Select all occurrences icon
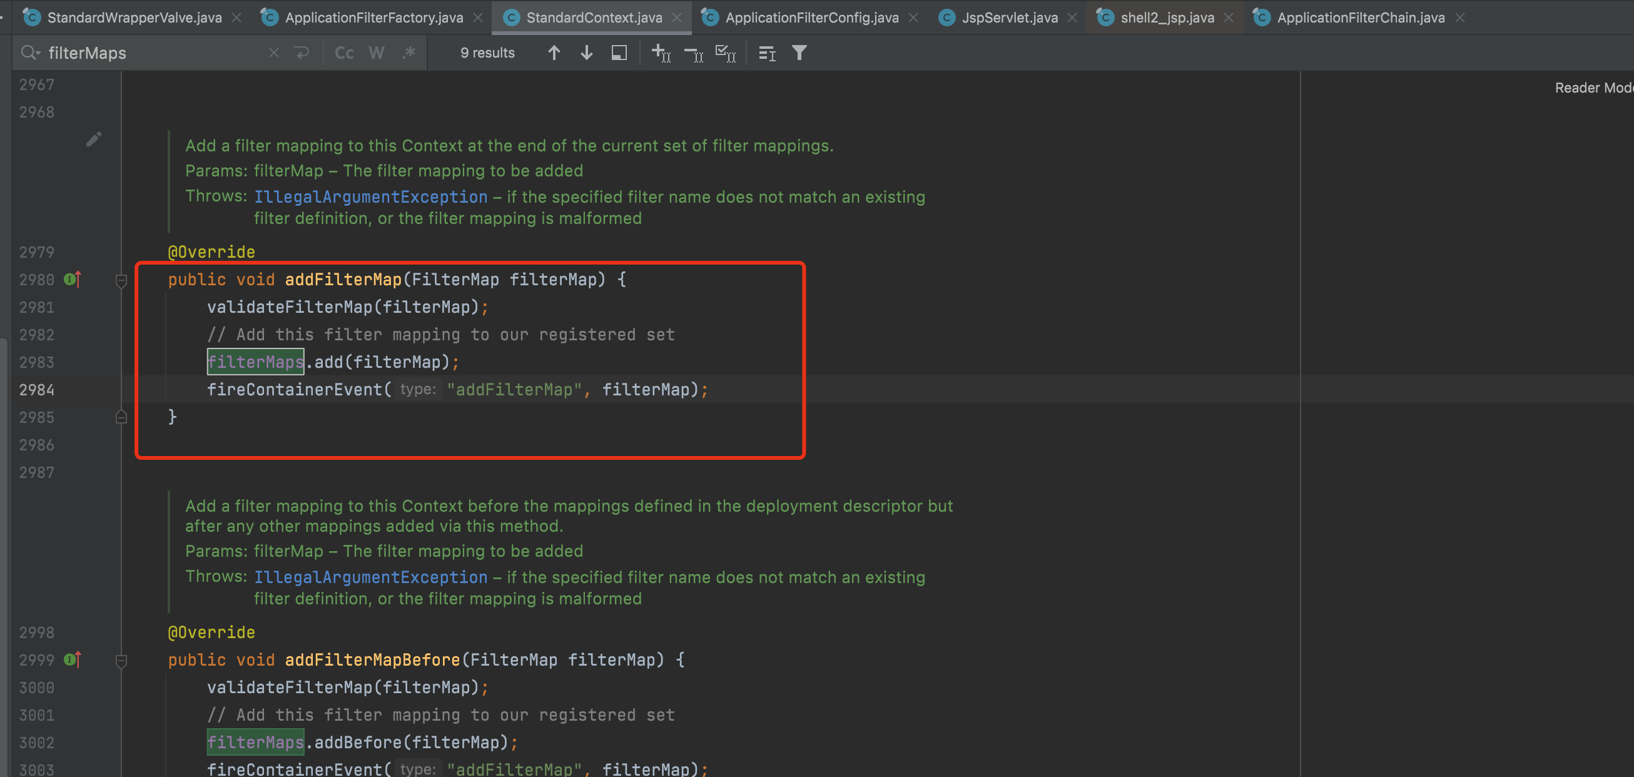This screenshot has height=777, width=1634. click(x=726, y=53)
